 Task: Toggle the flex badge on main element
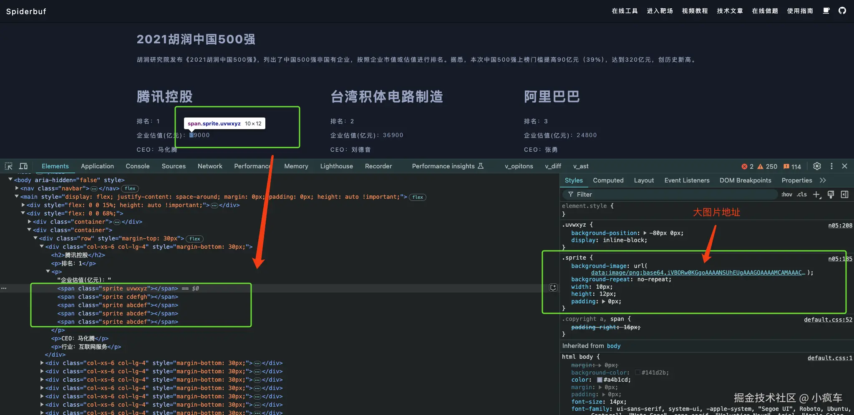418,197
